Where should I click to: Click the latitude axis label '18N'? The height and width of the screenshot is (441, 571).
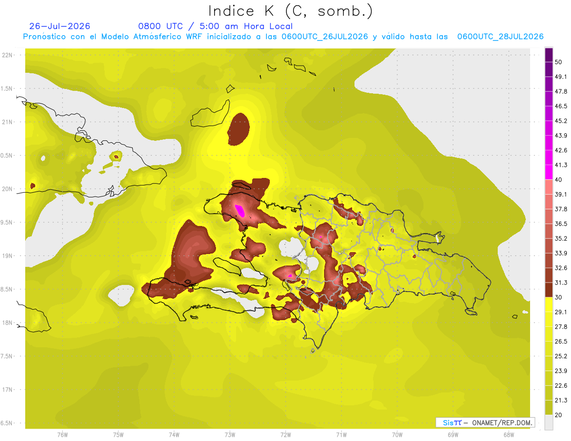[7, 323]
